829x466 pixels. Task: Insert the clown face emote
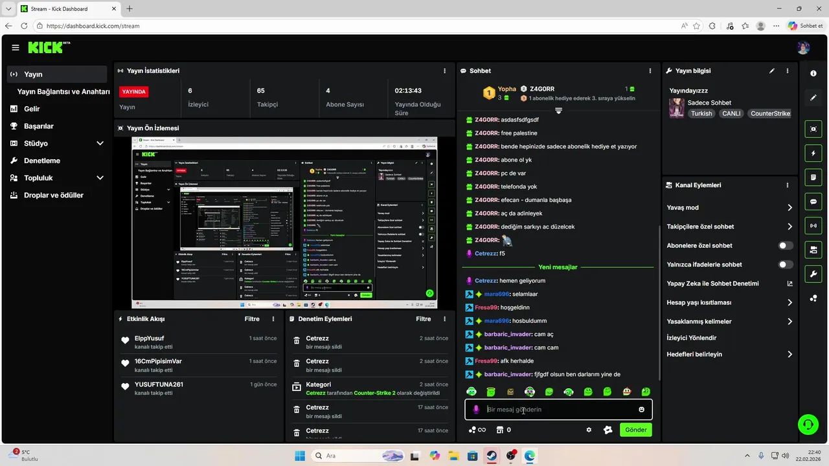[x=627, y=392]
